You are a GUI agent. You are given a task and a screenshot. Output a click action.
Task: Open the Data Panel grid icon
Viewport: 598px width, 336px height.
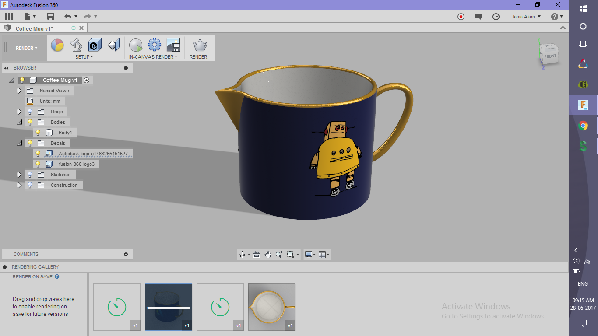point(9,17)
